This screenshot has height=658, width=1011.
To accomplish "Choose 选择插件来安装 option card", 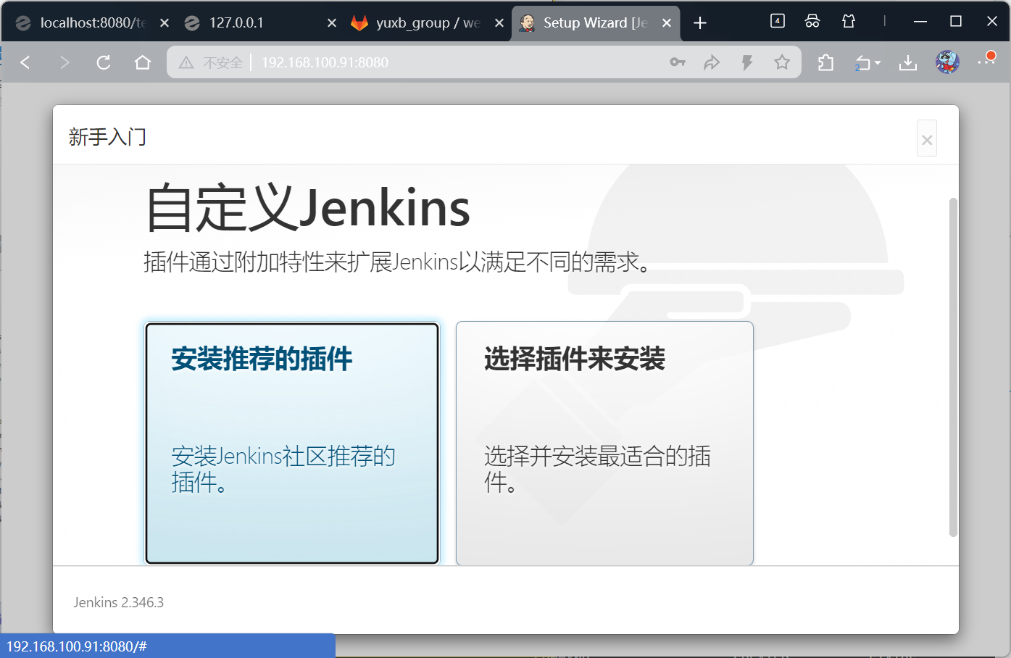I will tap(604, 443).
